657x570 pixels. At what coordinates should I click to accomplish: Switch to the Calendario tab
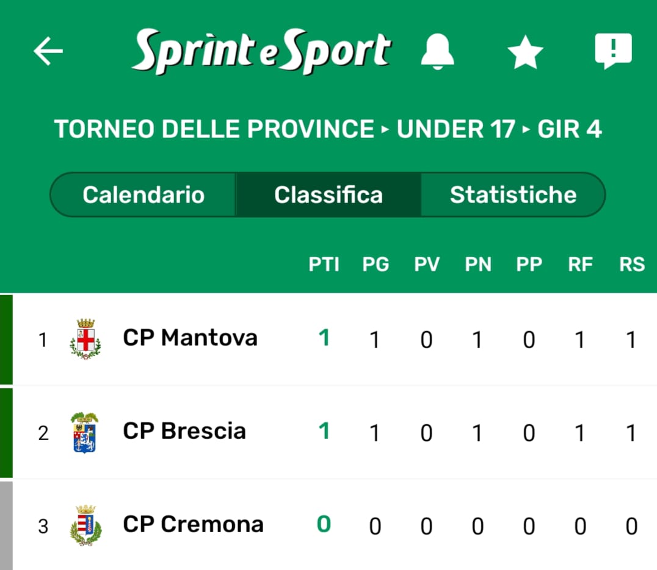click(143, 194)
